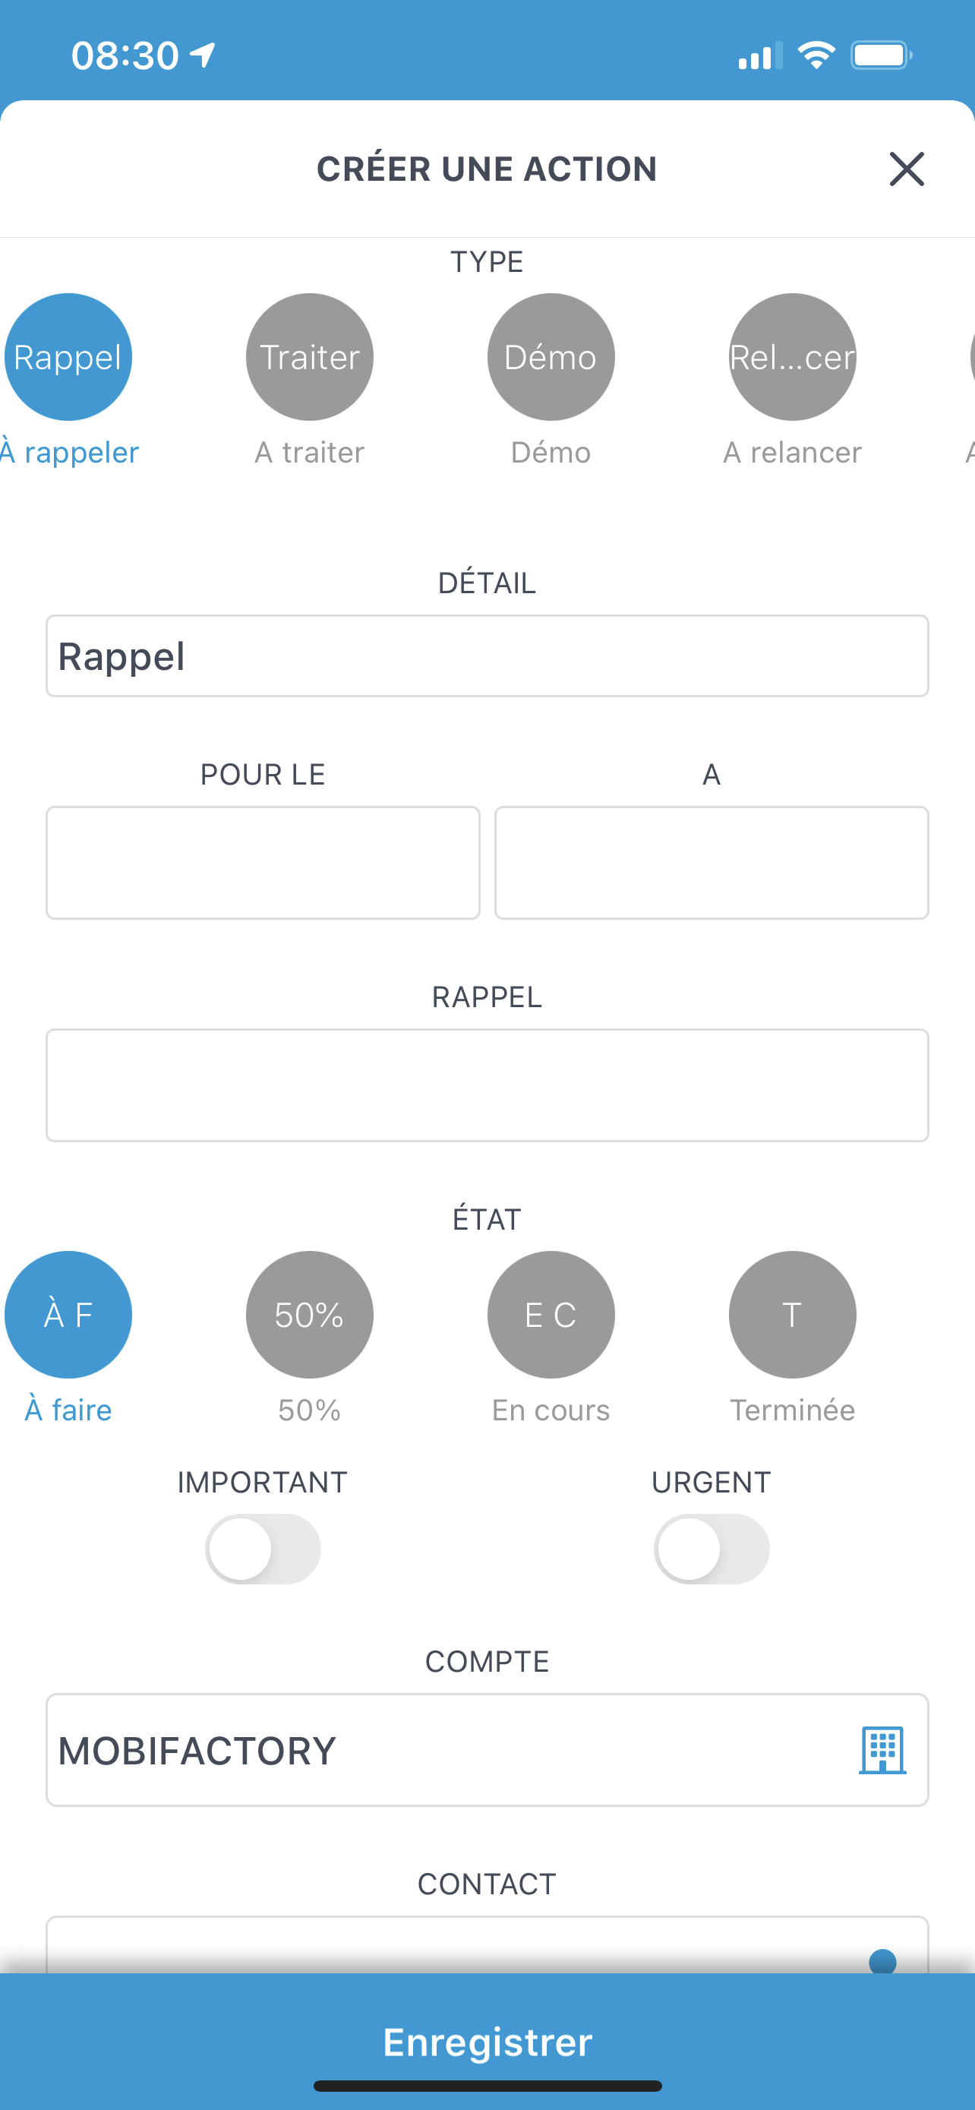Tap the Compte field showing MOBIFACTORY
Screen dimensions: 975x2110
tap(442, 1749)
